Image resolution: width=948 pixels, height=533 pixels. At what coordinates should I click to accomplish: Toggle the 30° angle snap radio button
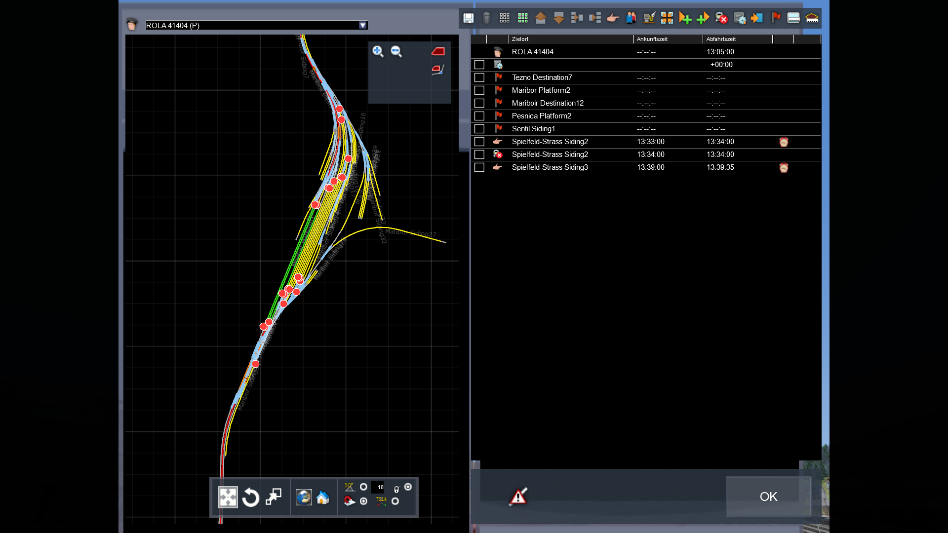click(x=363, y=487)
